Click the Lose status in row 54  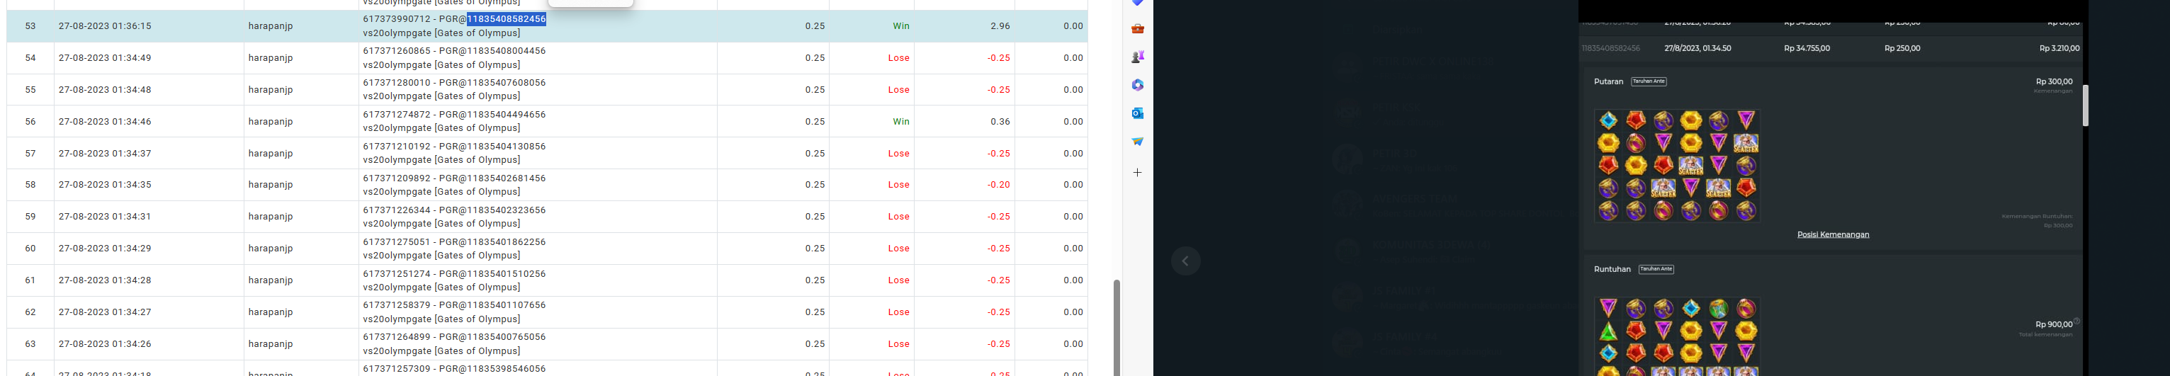(898, 58)
